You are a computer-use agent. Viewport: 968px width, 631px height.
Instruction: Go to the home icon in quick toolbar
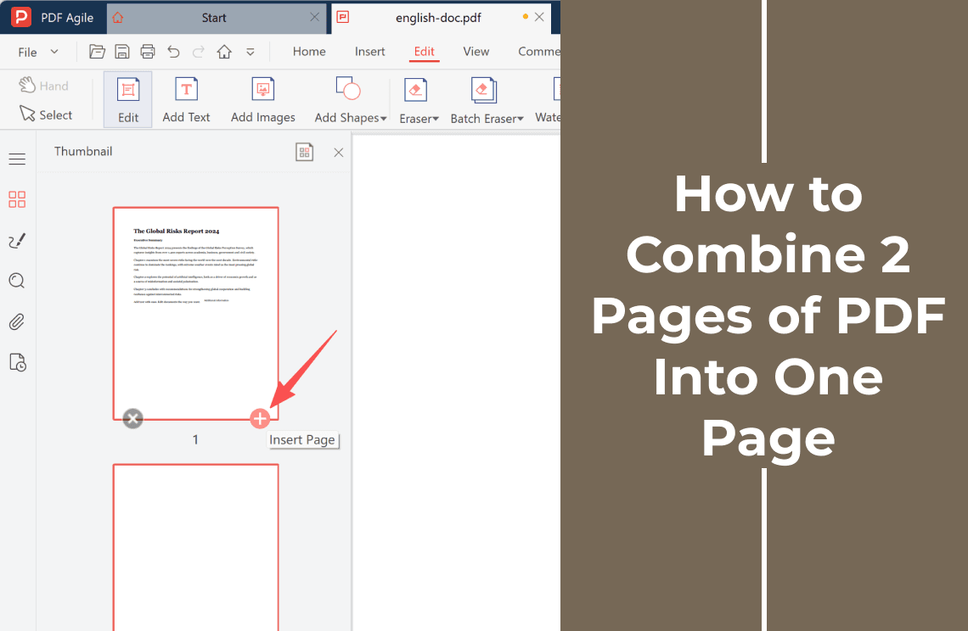pos(224,52)
